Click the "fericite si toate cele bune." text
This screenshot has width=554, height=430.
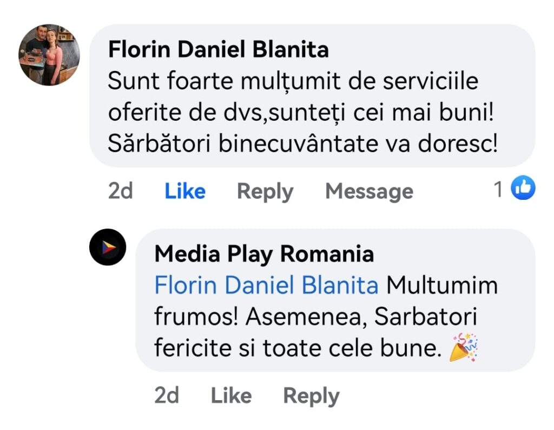pos(295,349)
